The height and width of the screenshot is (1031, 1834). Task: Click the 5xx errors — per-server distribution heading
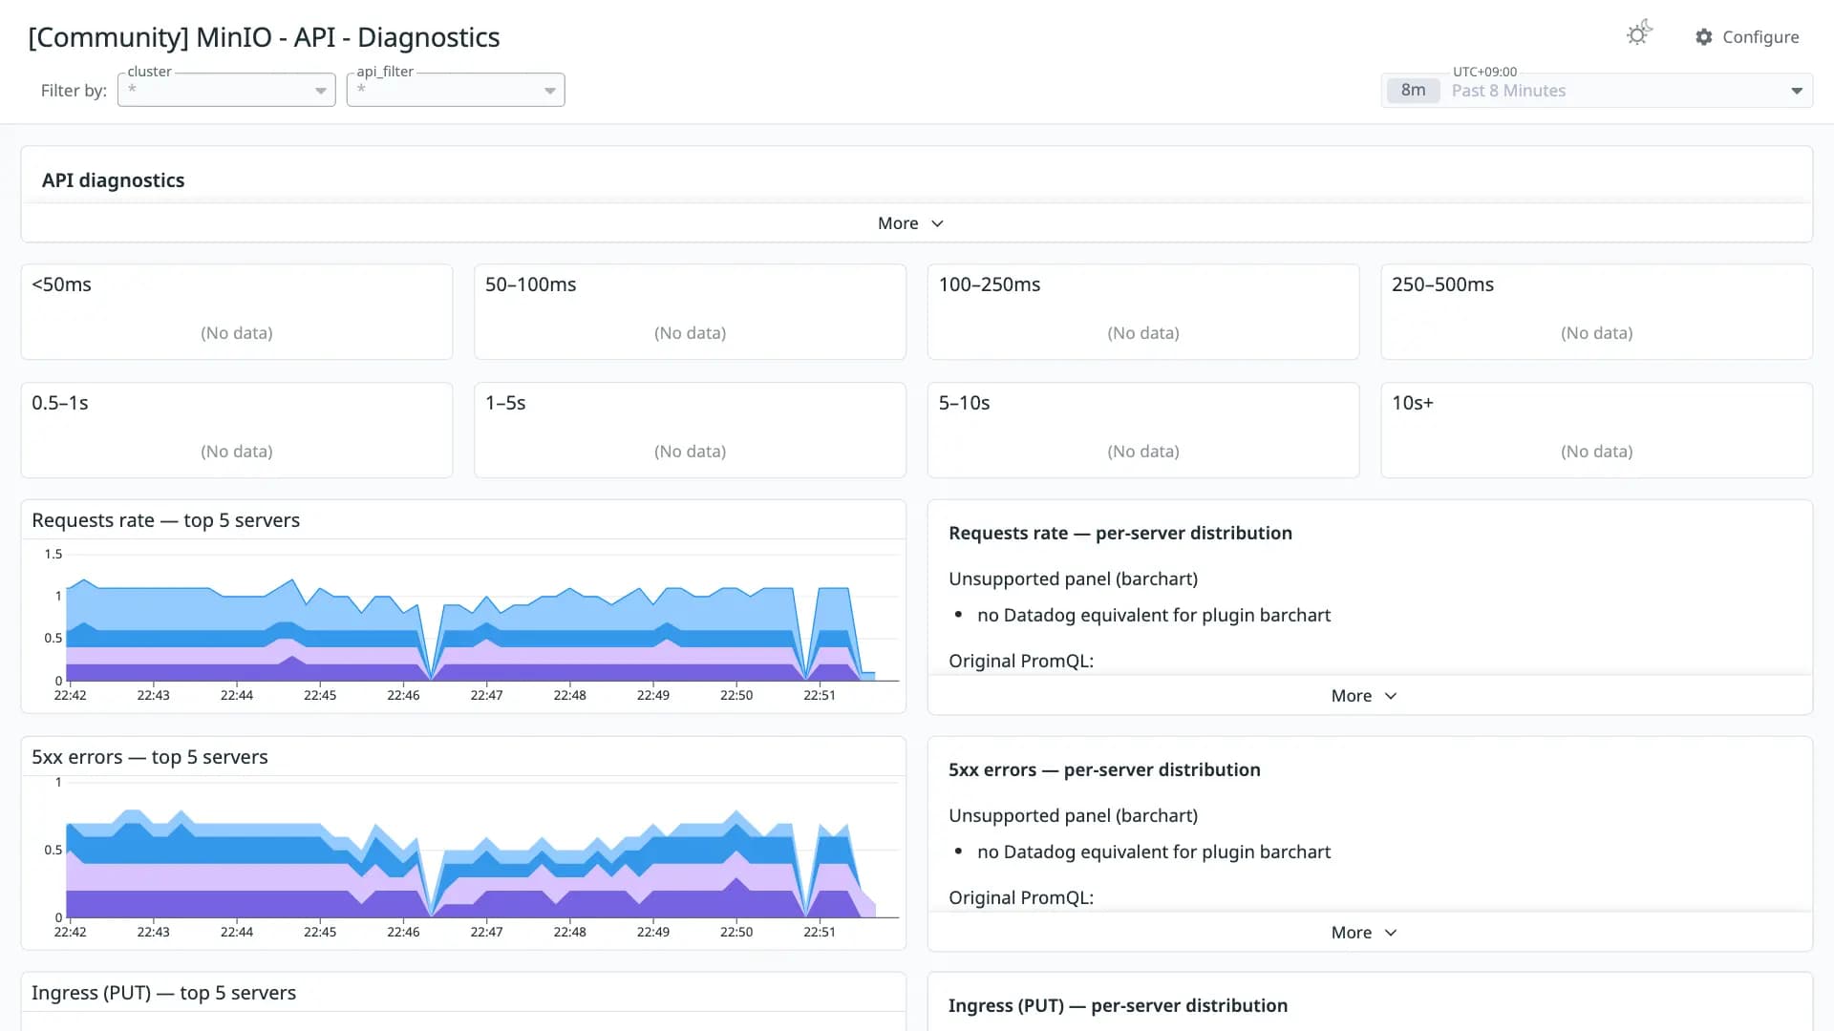pos(1104,769)
